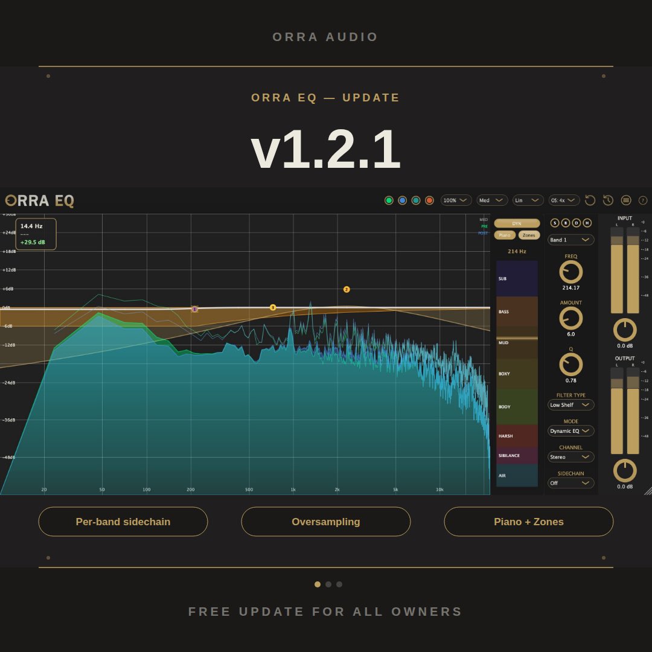Open the hamburger menu icon

tap(626, 200)
